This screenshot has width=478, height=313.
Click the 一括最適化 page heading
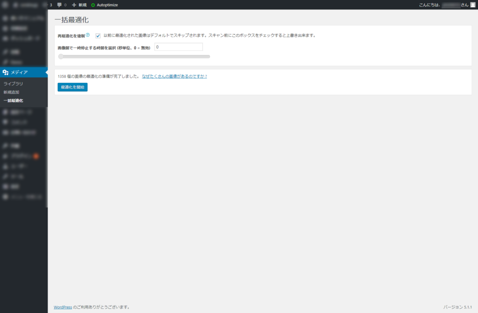tap(71, 20)
